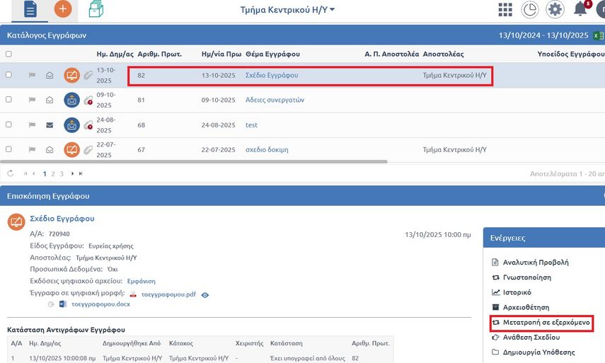This screenshot has height=363, width=605.
Task: Expand the Τμήμα Κεντρικού Η/Υ department dropdown
Action: tap(287, 9)
